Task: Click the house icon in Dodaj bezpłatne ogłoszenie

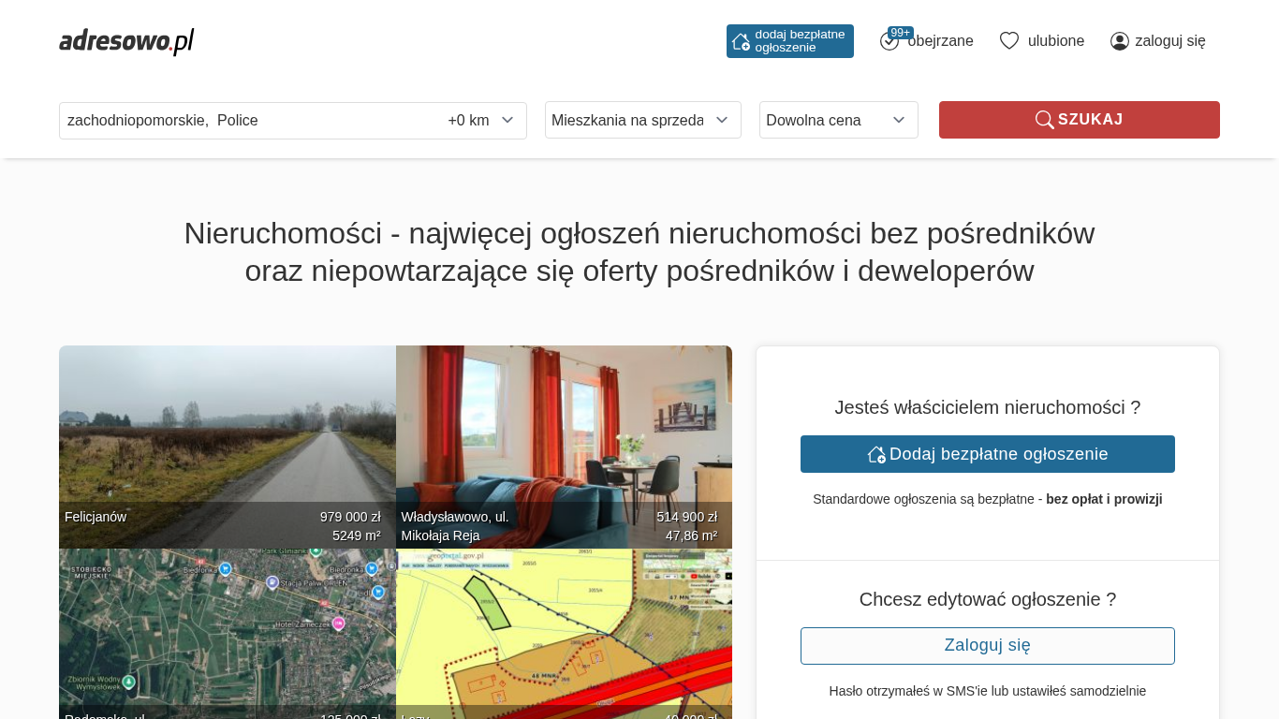Action: (x=876, y=454)
